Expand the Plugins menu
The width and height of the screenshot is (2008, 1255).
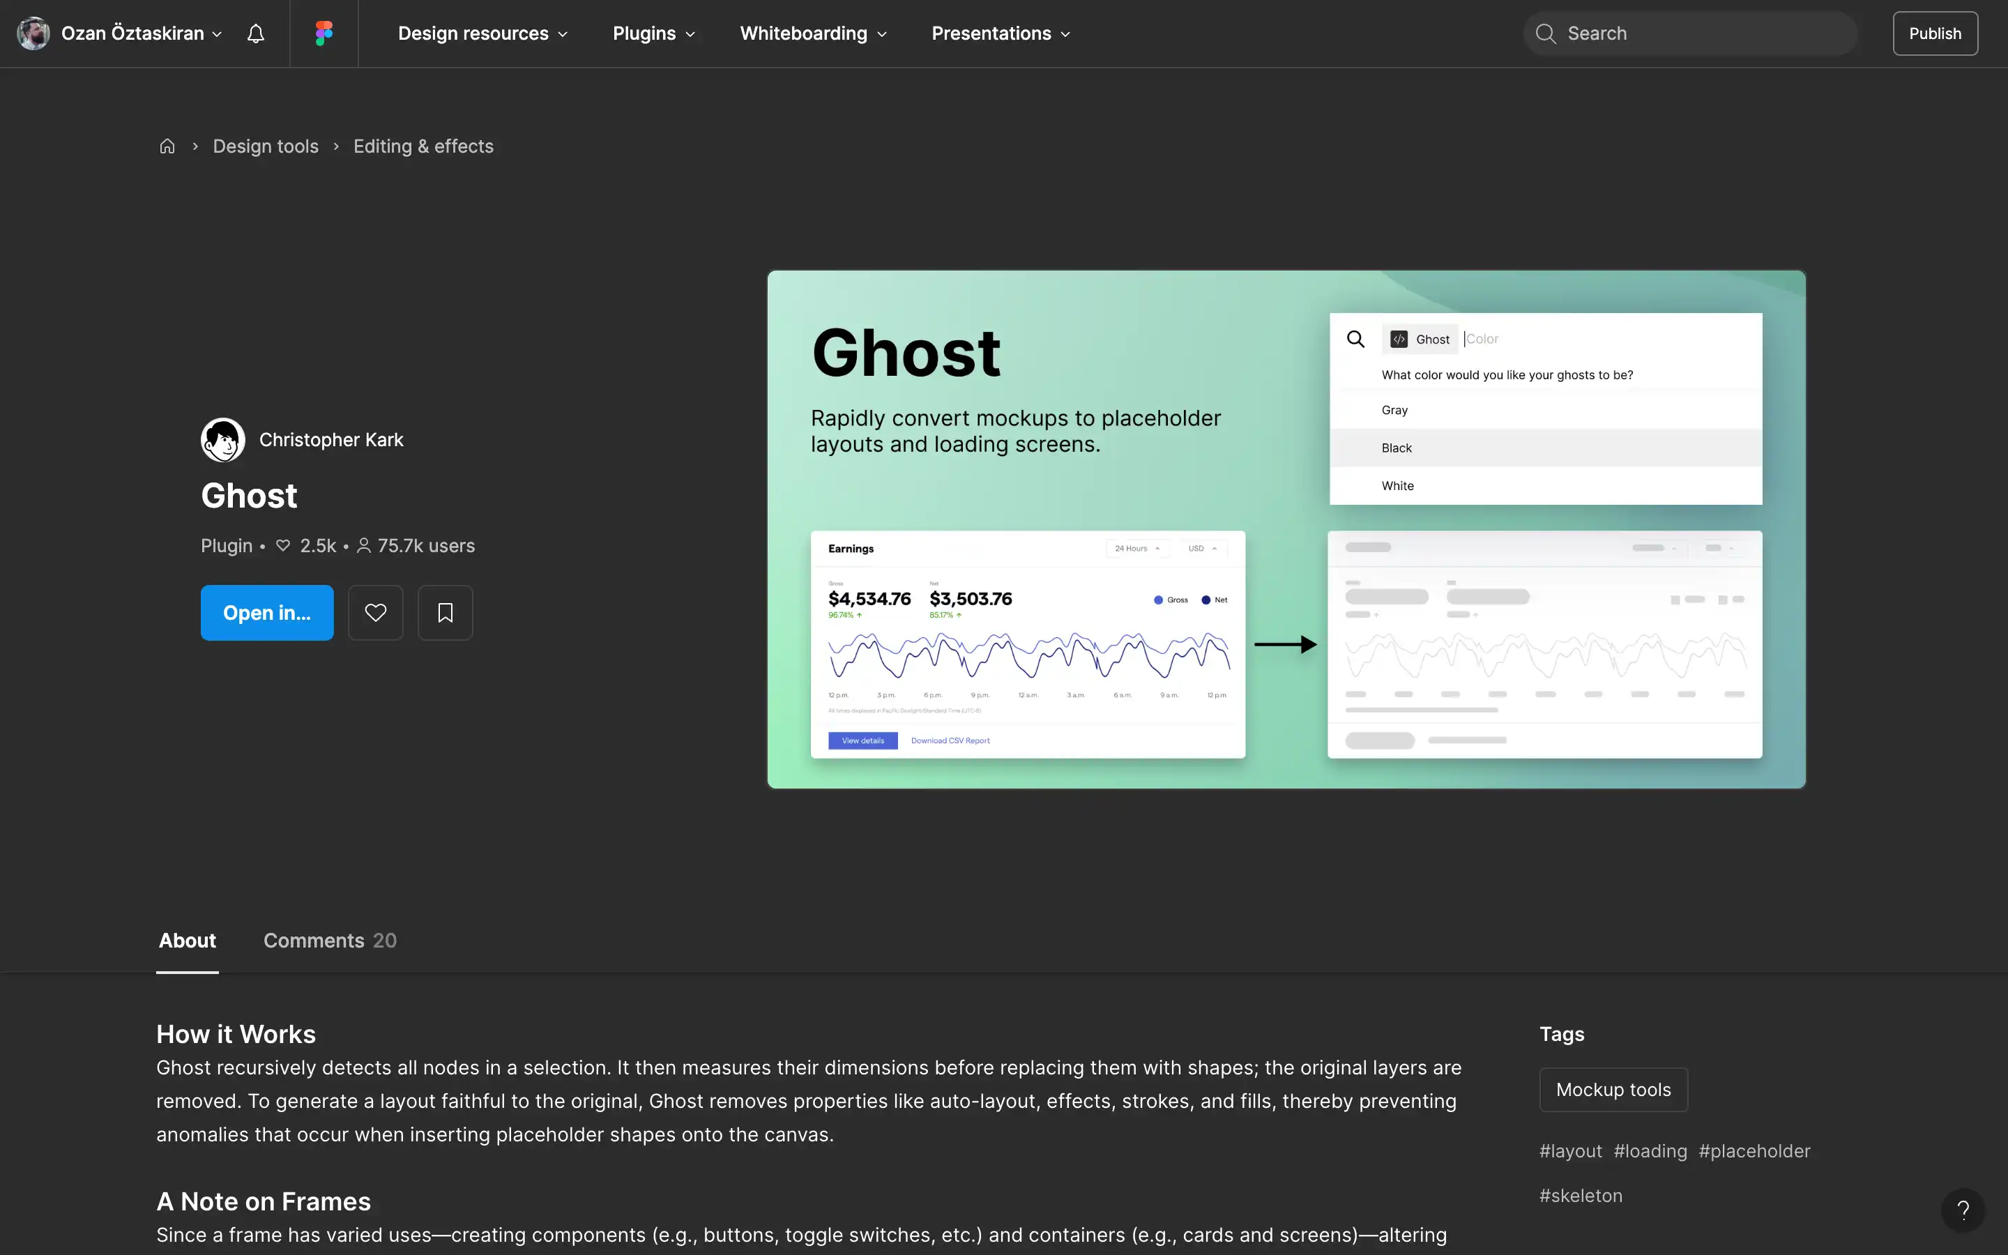tap(654, 33)
